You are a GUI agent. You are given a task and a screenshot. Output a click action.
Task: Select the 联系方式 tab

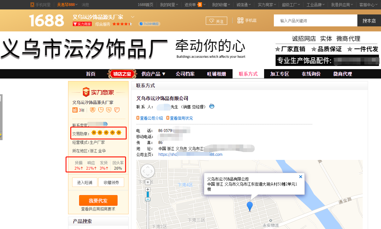(x=248, y=74)
